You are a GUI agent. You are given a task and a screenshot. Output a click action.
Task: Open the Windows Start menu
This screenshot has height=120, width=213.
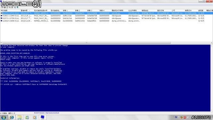pos(4,117)
